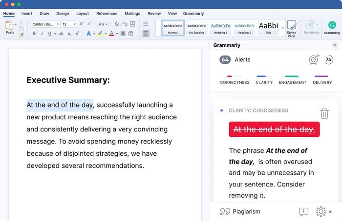Switch to the Mailings tab
Image resolution: width=342 pixels, height=221 pixels.
point(132,14)
